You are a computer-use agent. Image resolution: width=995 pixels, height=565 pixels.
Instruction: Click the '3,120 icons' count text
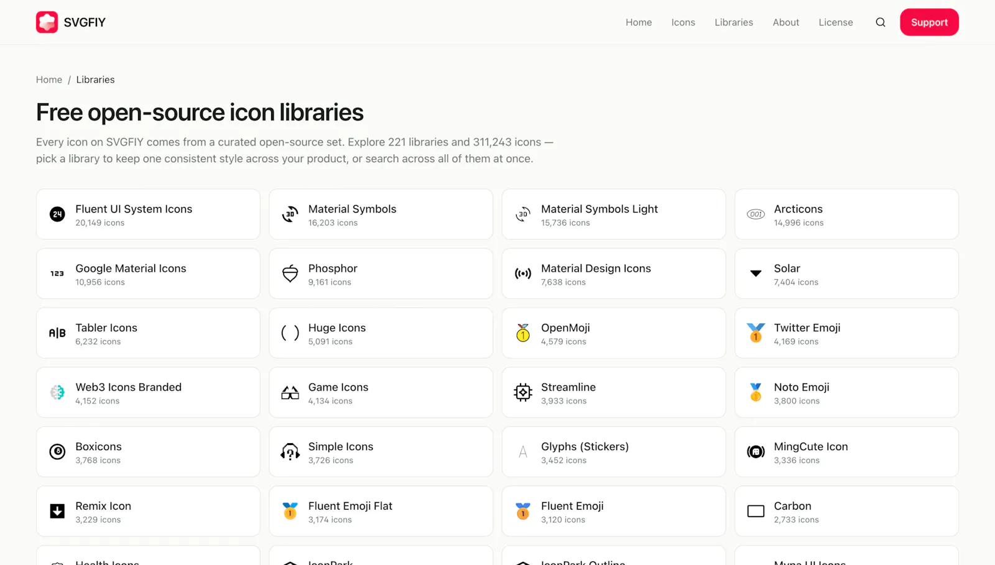tap(563, 520)
